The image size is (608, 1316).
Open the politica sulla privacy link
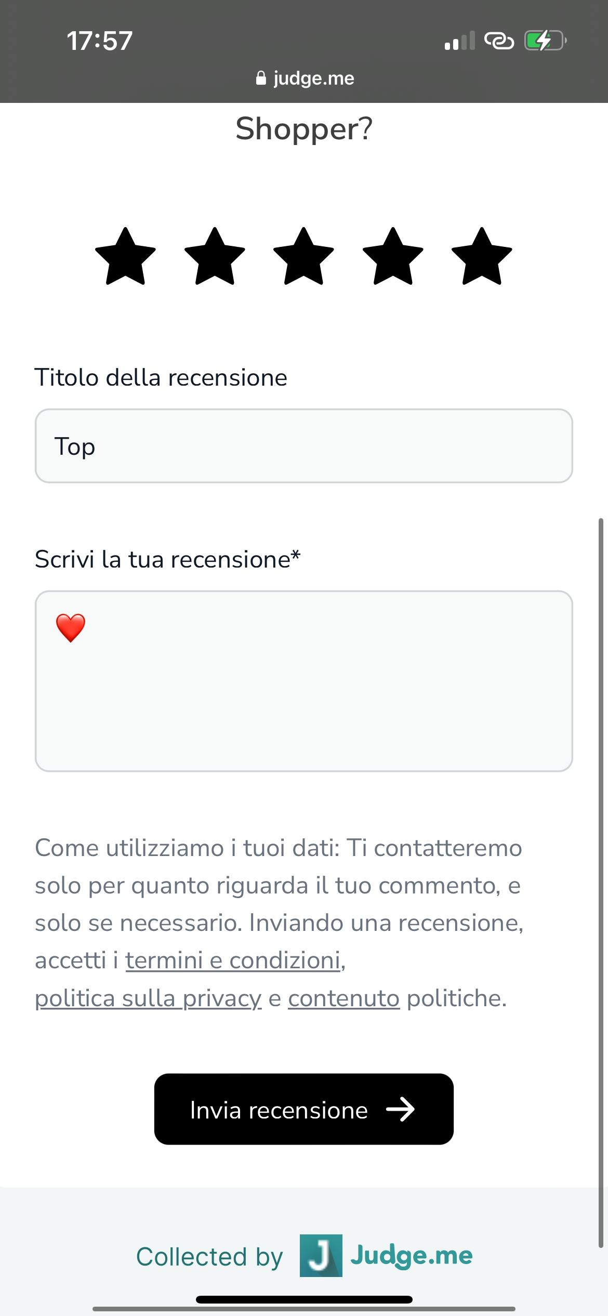pos(148,998)
